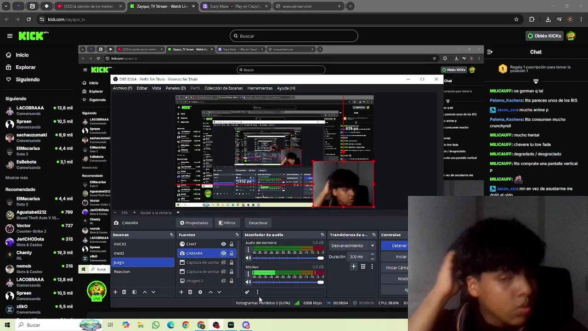Open Archivo (F) menu in OBS
The height and width of the screenshot is (331, 588).
click(x=123, y=88)
